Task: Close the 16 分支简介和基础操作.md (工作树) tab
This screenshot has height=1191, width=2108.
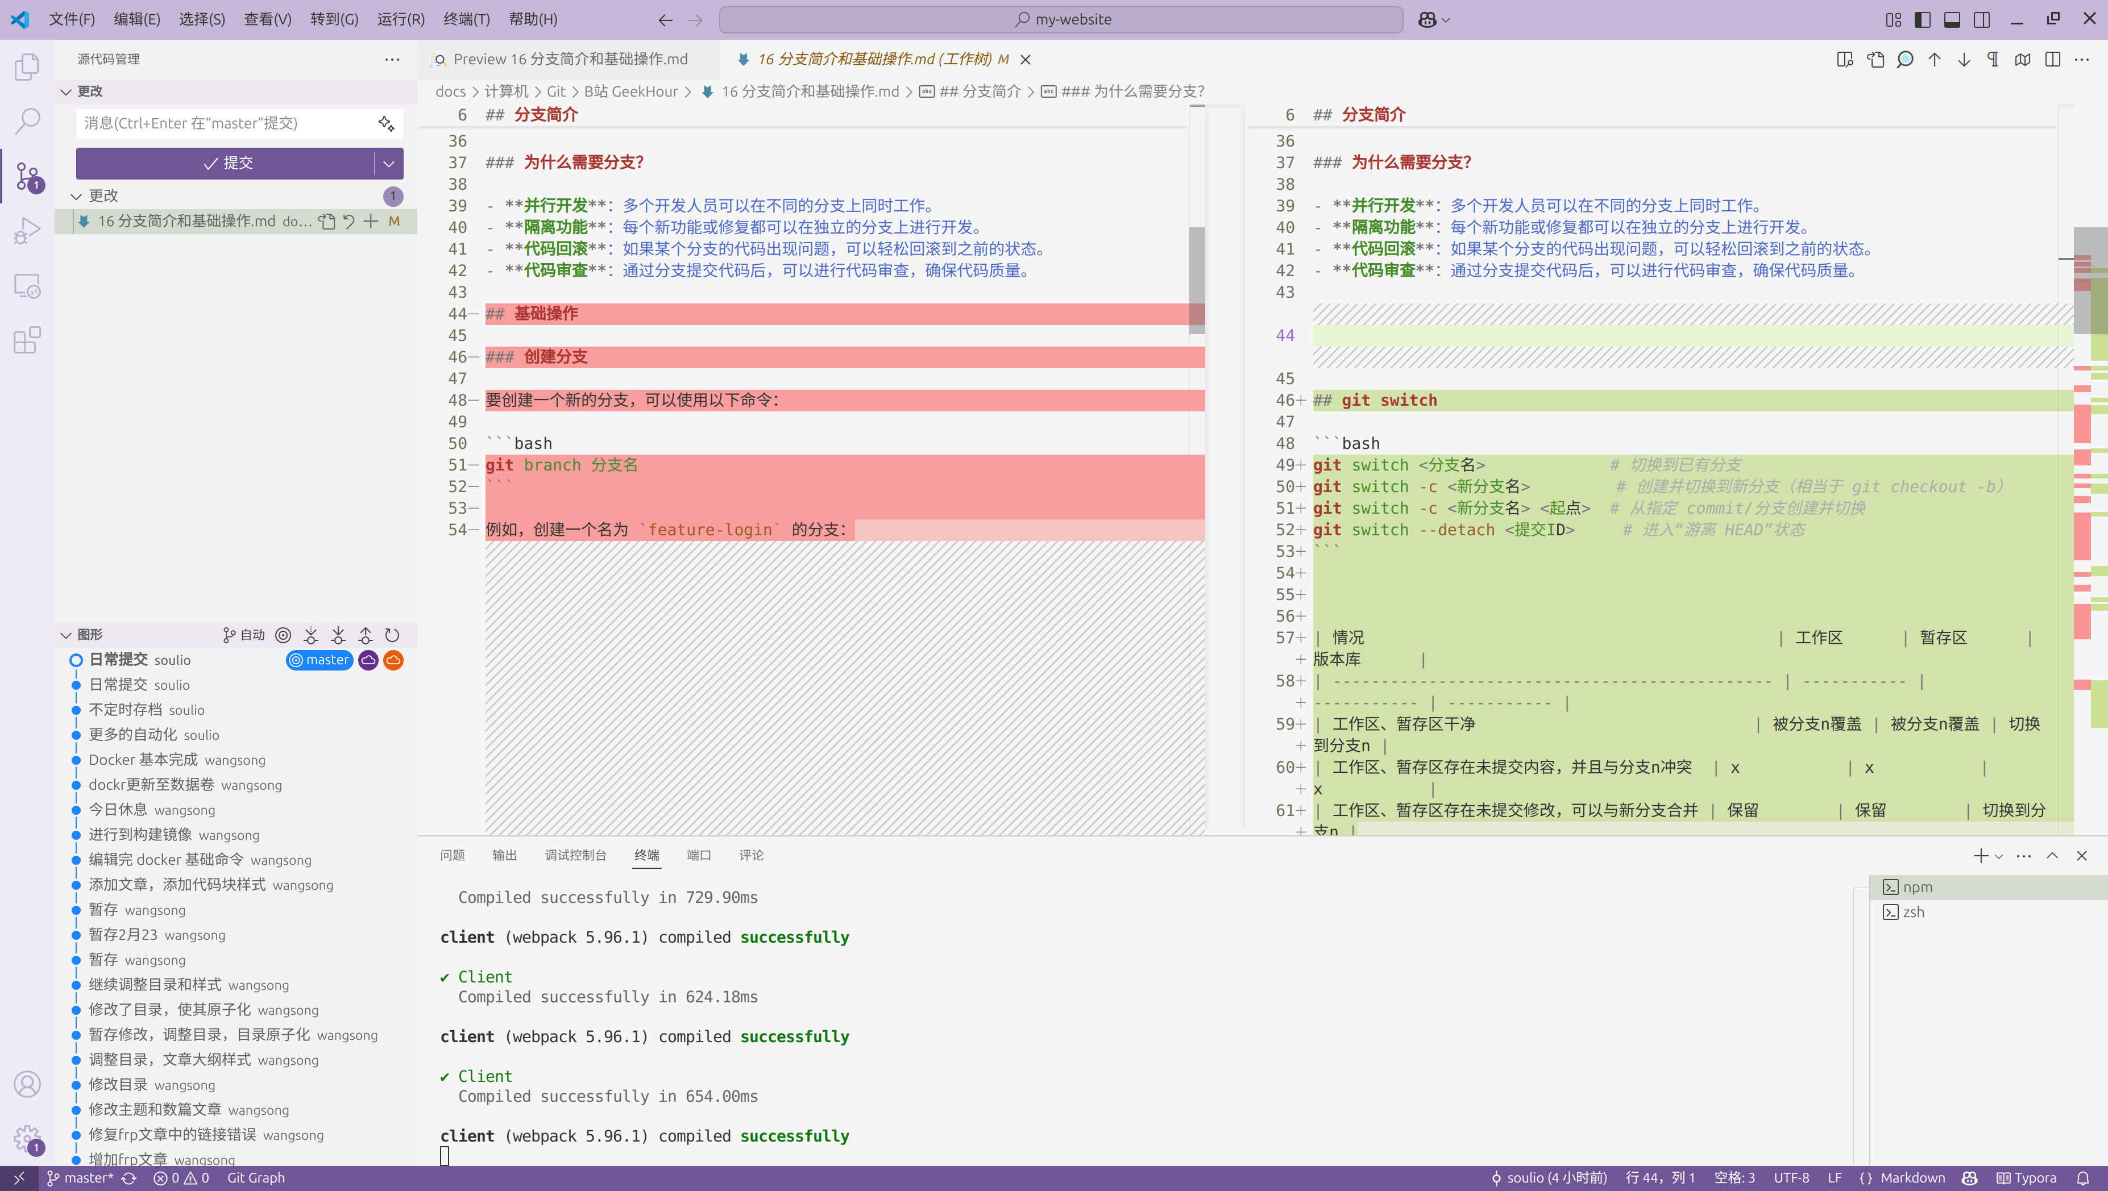Action: [1026, 60]
